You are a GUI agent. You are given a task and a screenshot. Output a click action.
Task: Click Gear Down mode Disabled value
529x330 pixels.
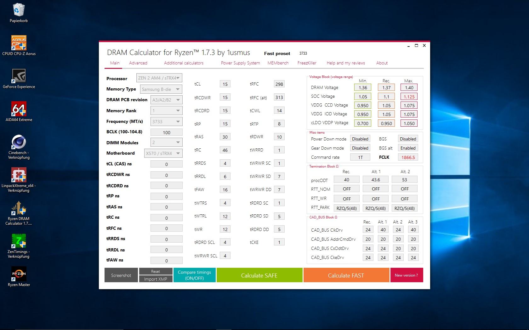[360, 148]
